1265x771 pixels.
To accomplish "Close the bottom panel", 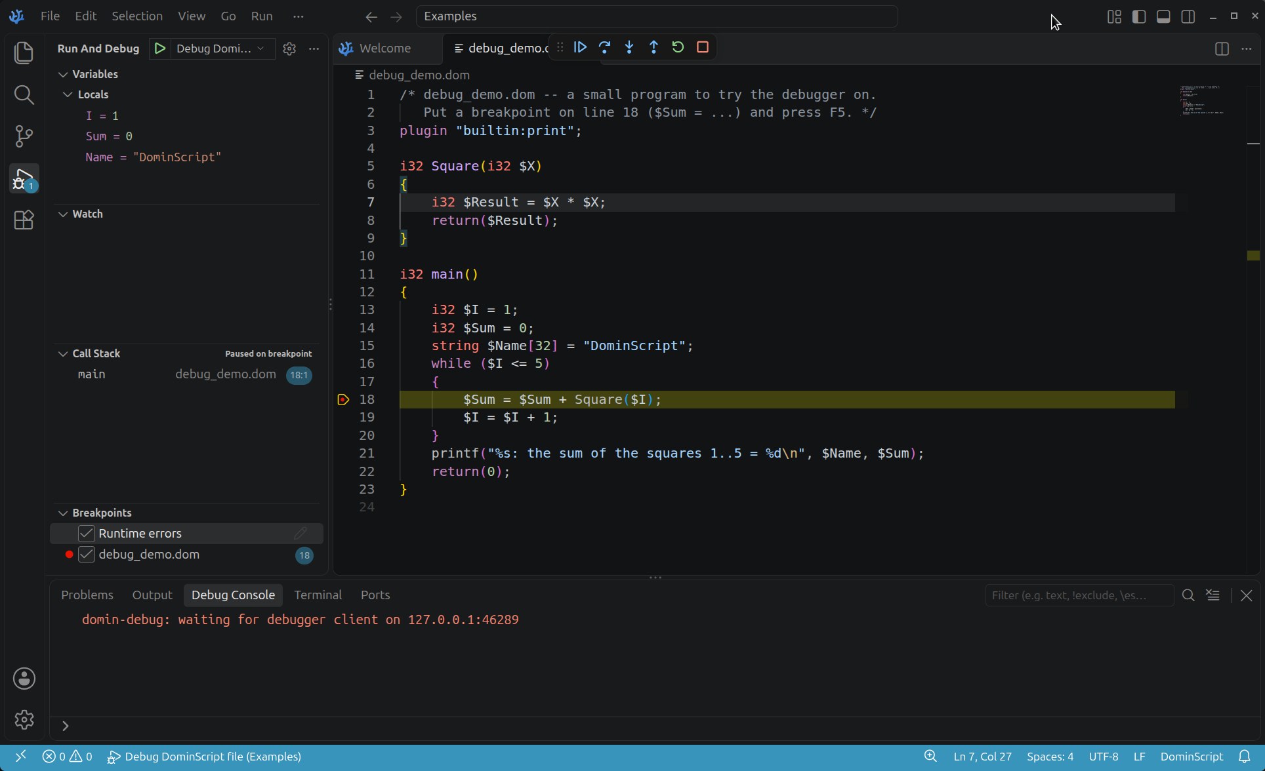I will tap(1247, 595).
